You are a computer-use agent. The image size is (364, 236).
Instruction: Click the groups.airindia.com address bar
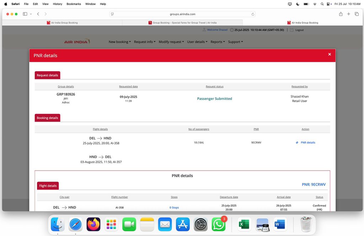coord(182,14)
